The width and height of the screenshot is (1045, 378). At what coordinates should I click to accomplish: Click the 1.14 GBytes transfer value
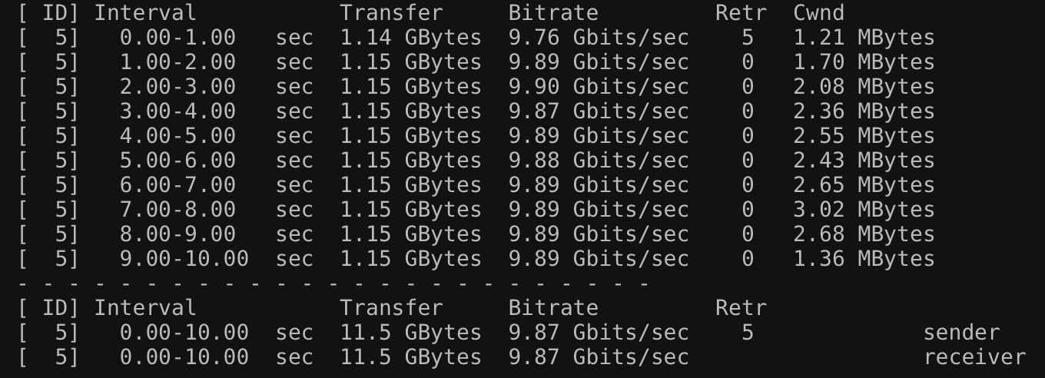coord(411,38)
